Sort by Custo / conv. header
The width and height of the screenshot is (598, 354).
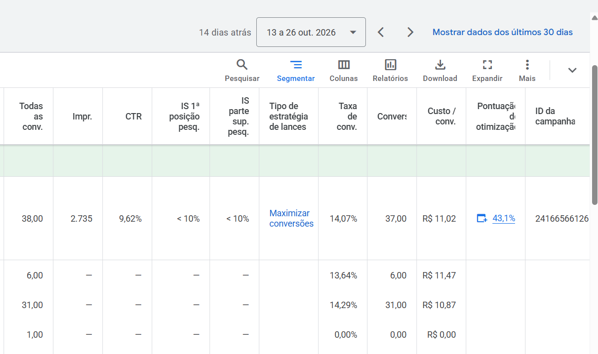[x=441, y=117]
